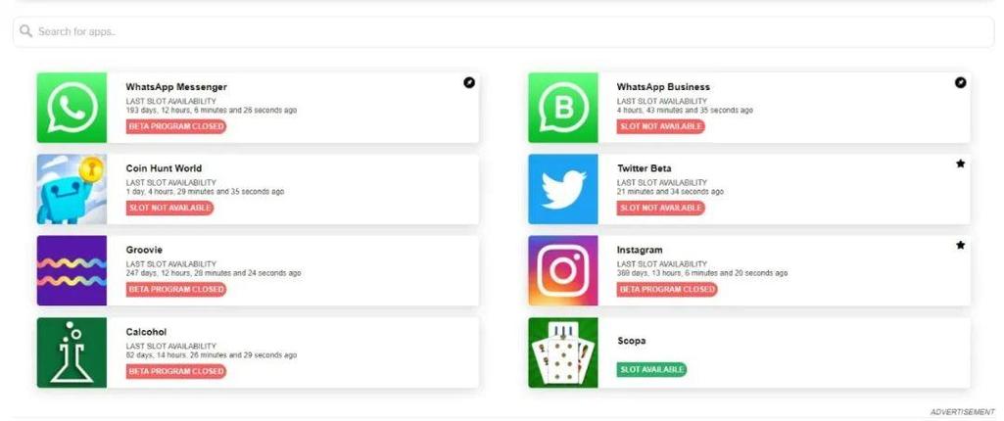Open the Coin Hunt World title link
Screen dimensions: 1004x421
pyautogui.click(x=164, y=168)
